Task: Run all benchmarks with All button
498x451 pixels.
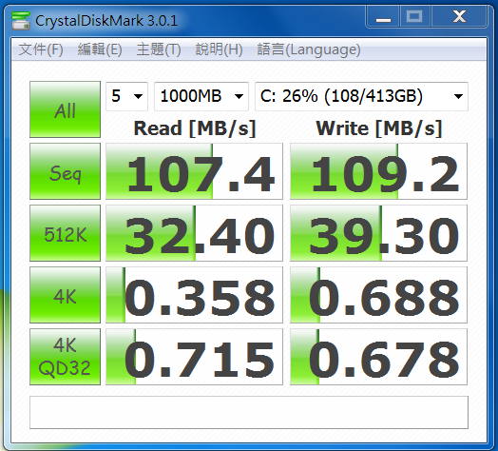Action: tap(66, 109)
